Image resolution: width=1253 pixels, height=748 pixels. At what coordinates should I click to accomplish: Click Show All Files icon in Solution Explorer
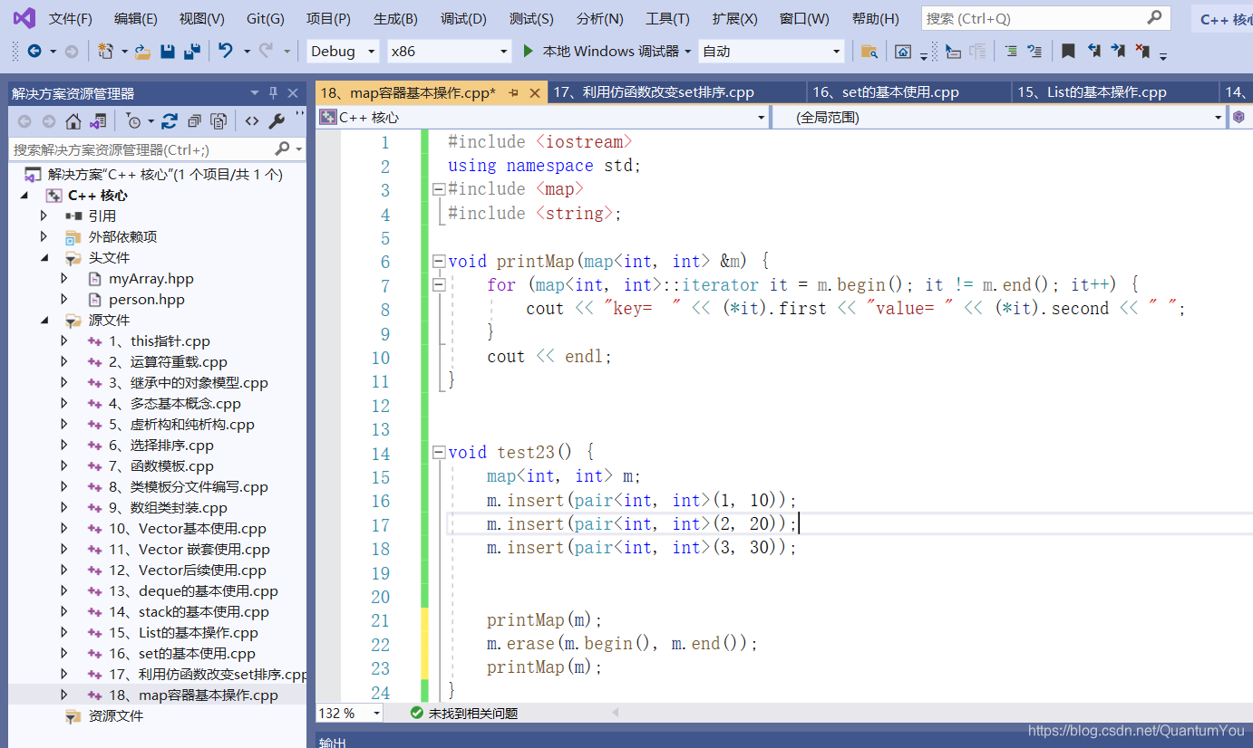click(219, 121)
